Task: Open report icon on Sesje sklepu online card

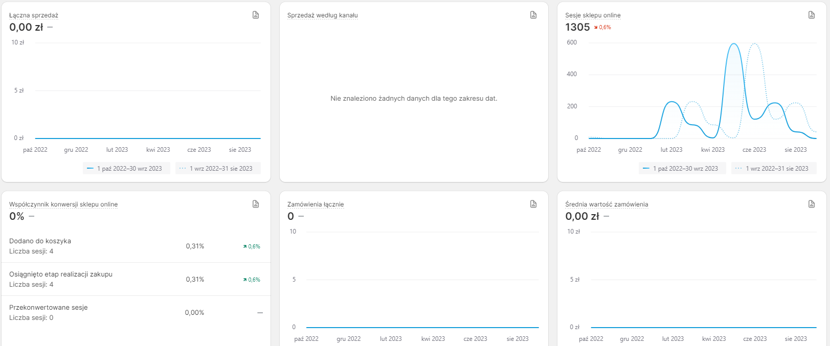Action: click(811, 15)
